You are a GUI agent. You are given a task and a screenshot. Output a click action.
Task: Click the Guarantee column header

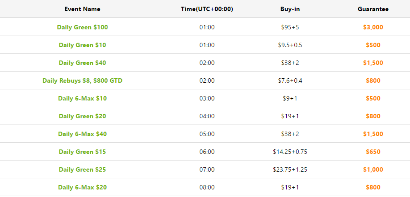(x=373, y=9)
